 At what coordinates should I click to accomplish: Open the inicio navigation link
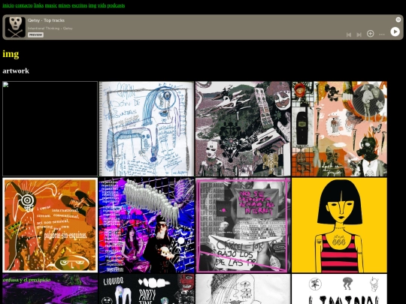click(x=8, y=5)
